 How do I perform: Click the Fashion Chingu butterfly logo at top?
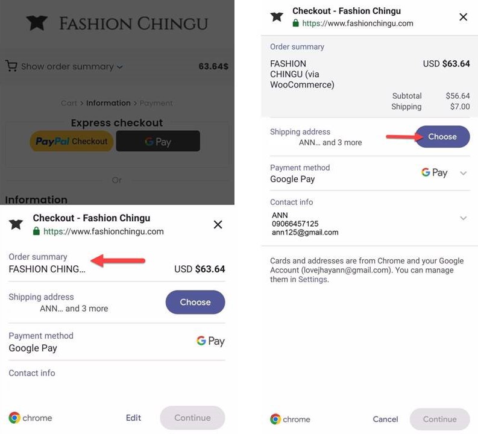tap(37, 23)
